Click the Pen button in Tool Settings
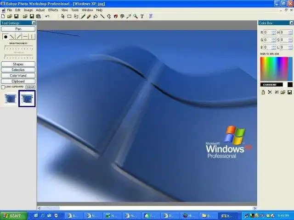Screen dimensions: 294x220 click(18, 29)
